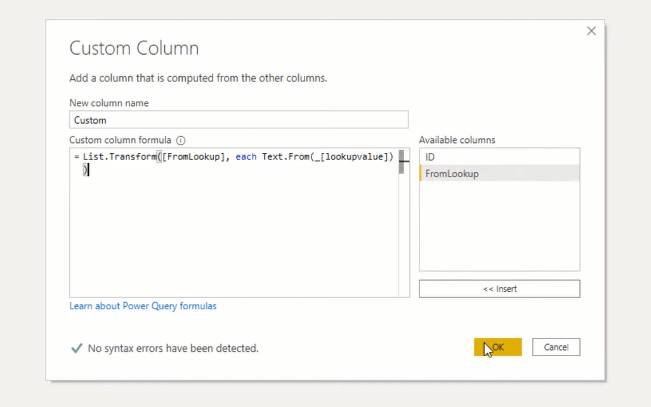Image resolution: width=651 pixels, height=407 pixels.
Task: Click the Cancel button
Action: pyautogui.click(x=556, y=347)
